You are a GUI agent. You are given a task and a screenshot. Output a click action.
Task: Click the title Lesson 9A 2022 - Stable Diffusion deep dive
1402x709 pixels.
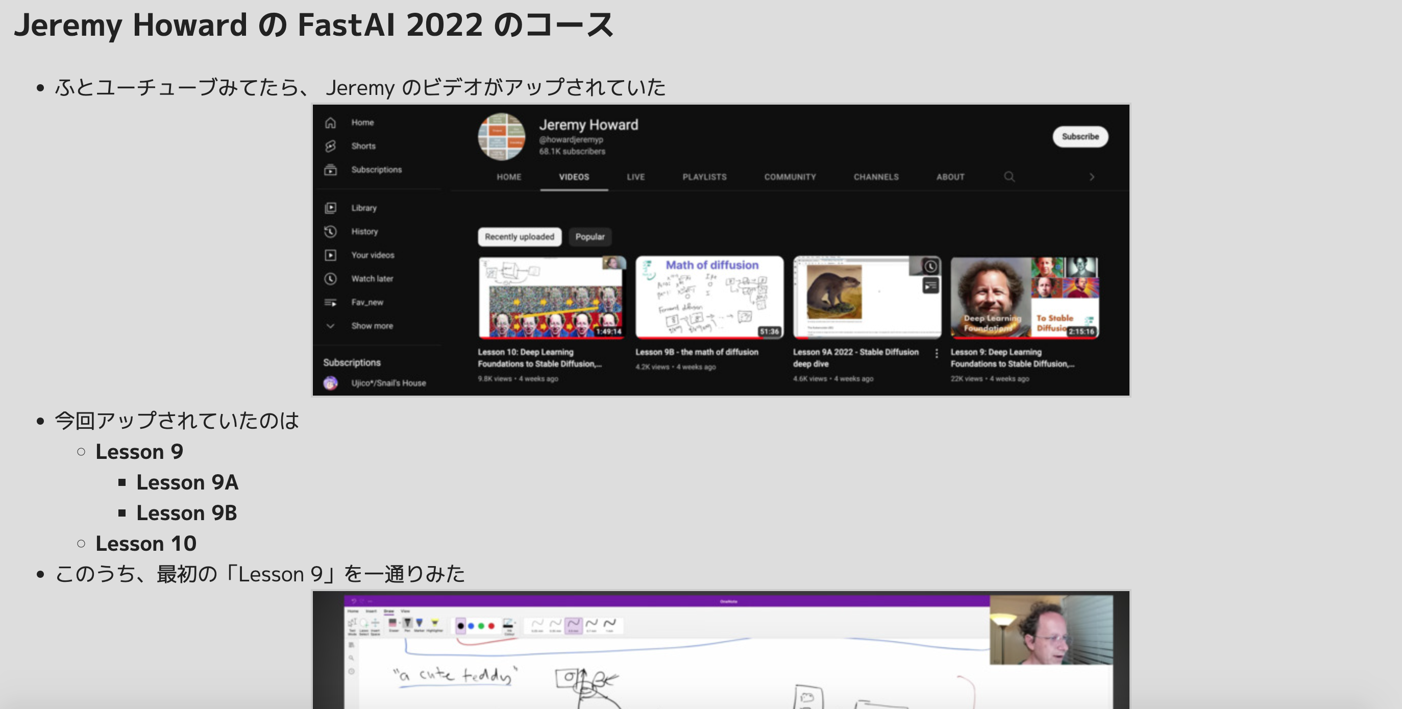[x=855, y=358]
